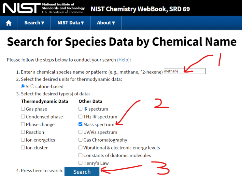Viewport: 242px width, 183px height.
Task: Tick the Phase change checkbox
Action: pyautogui.click(x=23, y=124)
